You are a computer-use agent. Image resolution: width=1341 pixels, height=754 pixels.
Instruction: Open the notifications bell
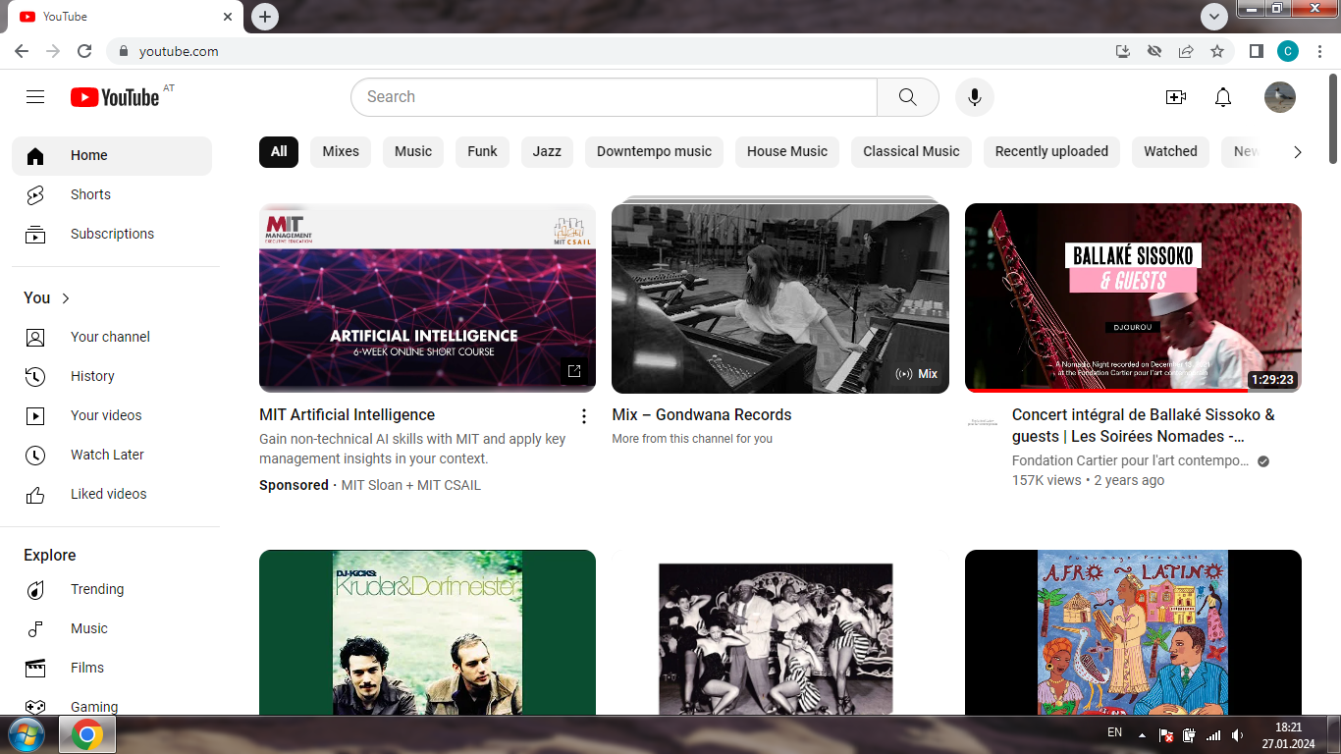[x=1222, y=97]
